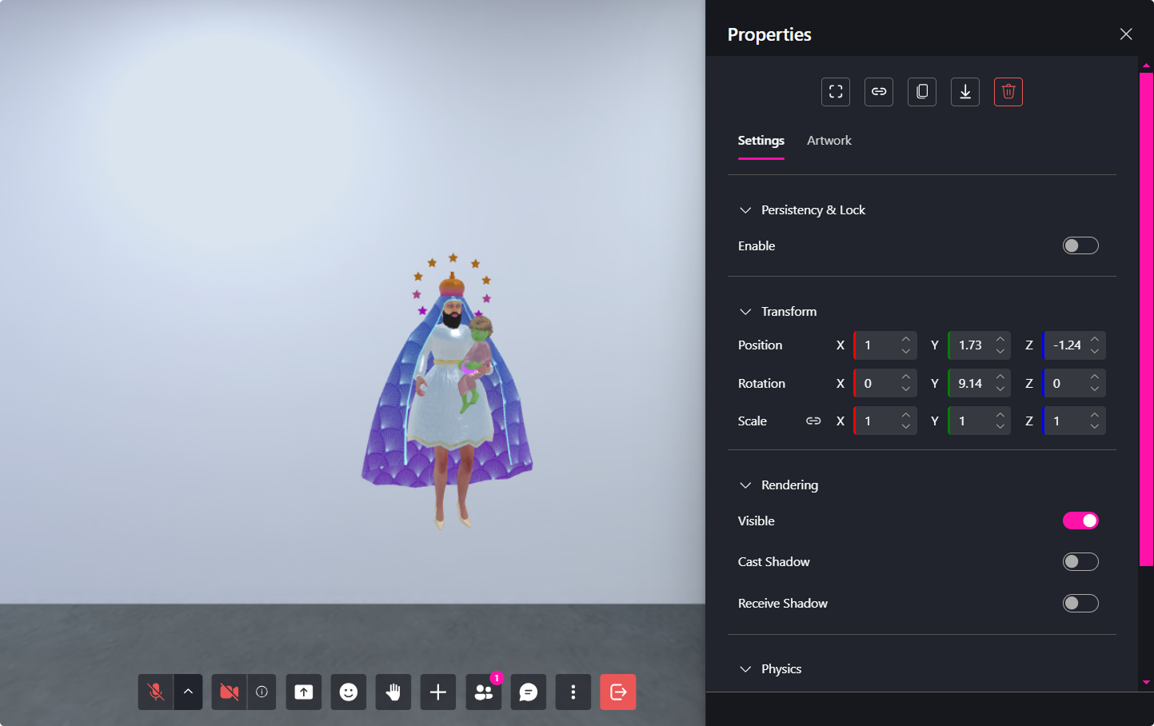Enable the Persistency & Lock toggle
1154x726 pixels.
[1080, 245]
